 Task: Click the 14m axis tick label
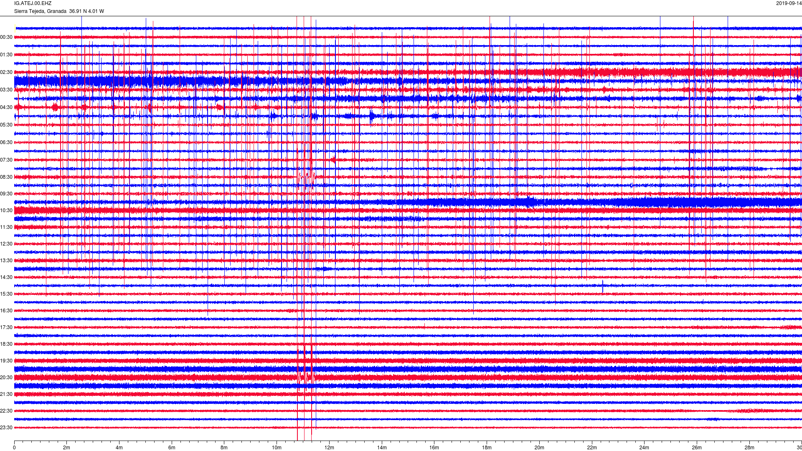(382, 448)
